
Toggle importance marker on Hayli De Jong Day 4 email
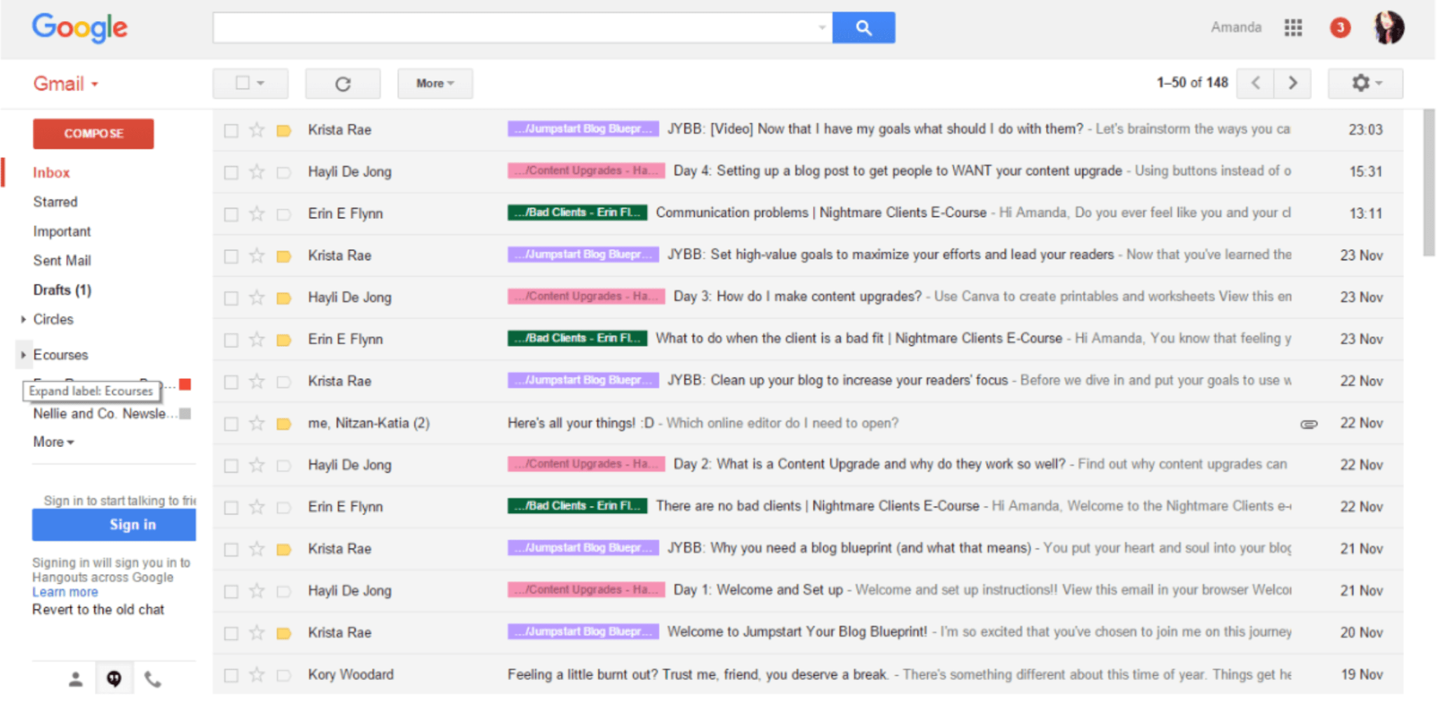[x=284, y=173]
